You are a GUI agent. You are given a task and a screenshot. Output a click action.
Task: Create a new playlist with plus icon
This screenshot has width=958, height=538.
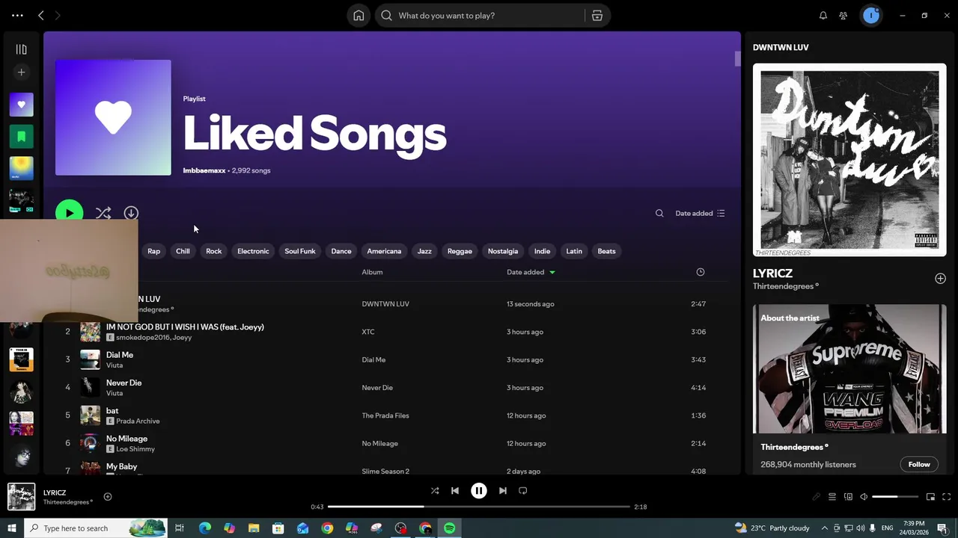[x=22, y=72]
